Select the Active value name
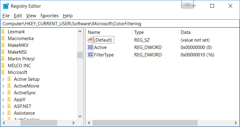This screenshot has width=240, height=127. (100, 47)
